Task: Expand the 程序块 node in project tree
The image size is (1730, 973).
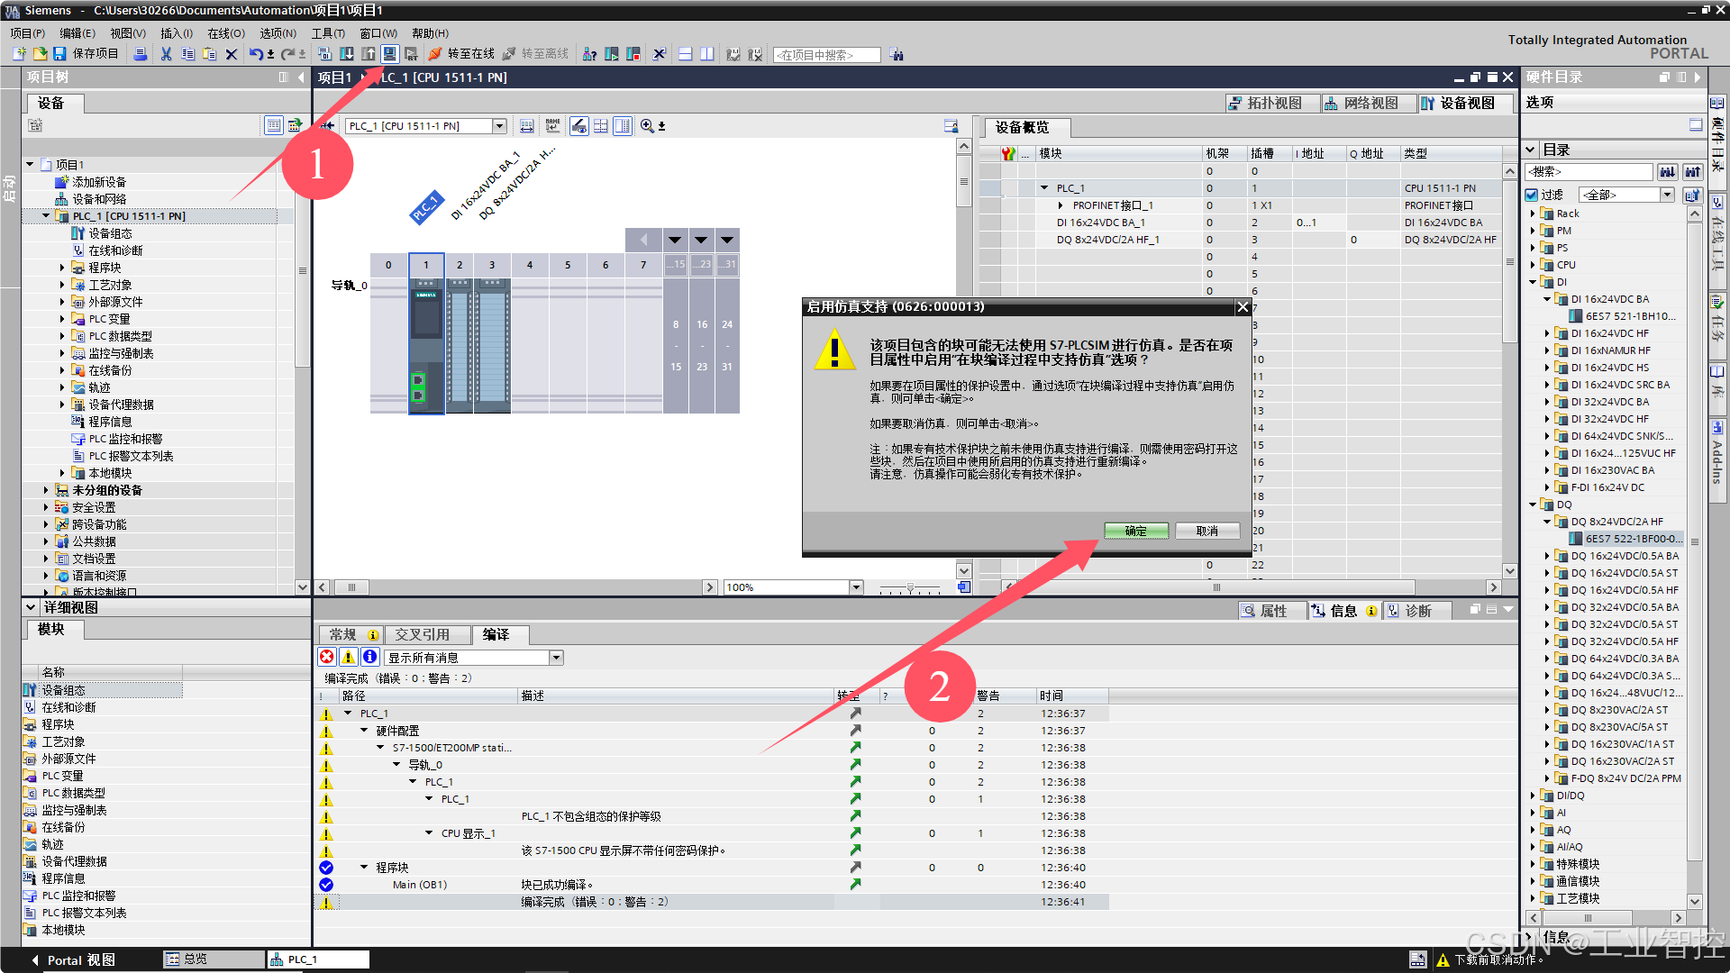Action: 62,268
